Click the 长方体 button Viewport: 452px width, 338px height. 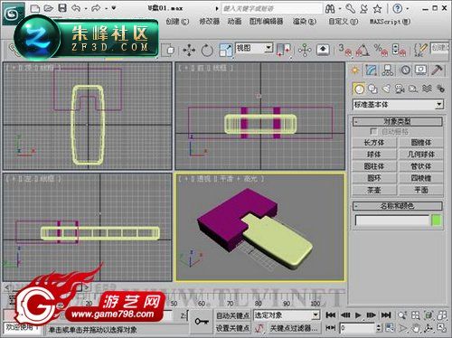pos(374,143)
